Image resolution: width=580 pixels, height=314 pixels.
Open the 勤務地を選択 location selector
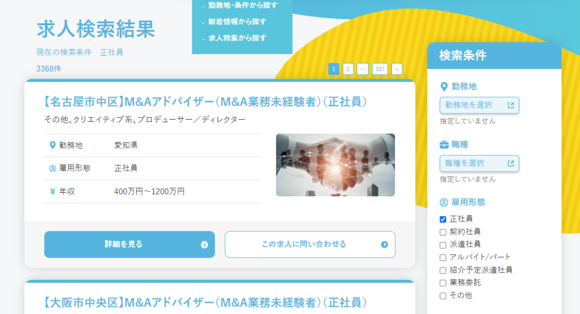(x=476, y=105)
